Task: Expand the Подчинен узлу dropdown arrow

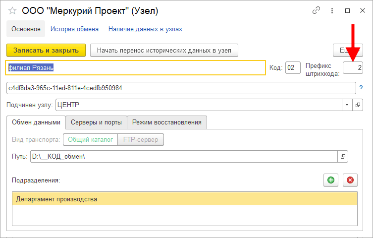Action: coord(346,105)
